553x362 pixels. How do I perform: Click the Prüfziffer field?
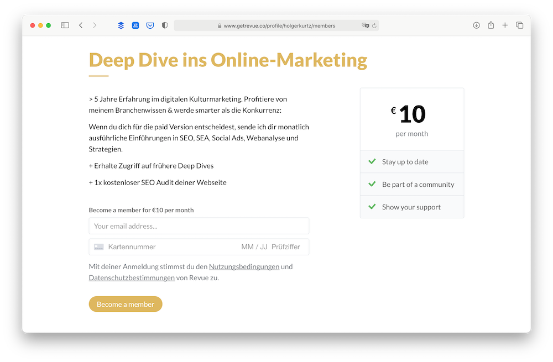[286, 247]
